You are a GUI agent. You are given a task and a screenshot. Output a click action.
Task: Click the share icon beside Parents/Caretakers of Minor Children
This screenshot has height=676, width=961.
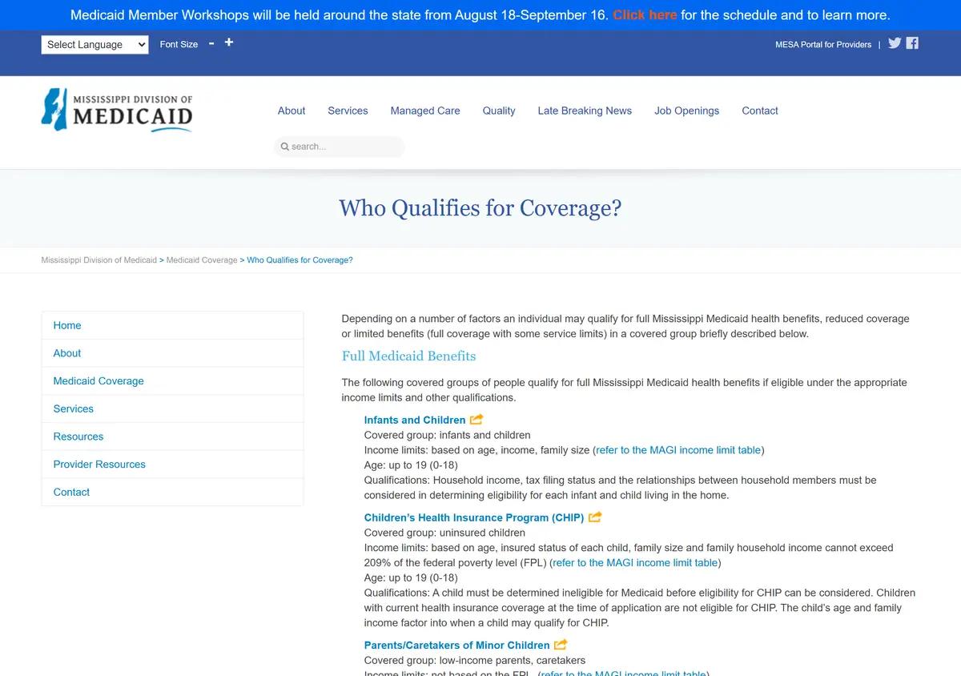561,644
